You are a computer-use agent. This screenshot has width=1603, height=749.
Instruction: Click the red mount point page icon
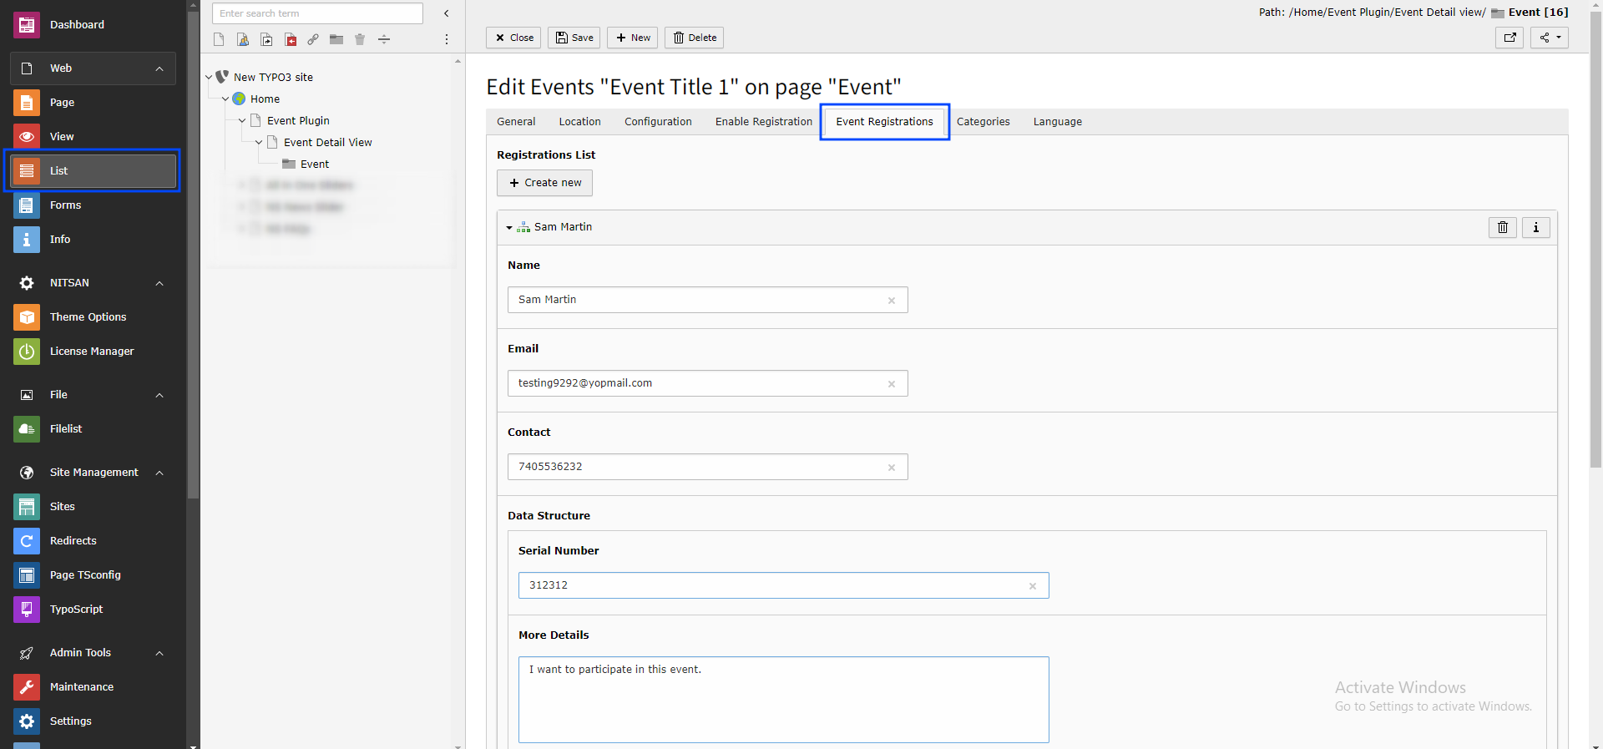291,39
